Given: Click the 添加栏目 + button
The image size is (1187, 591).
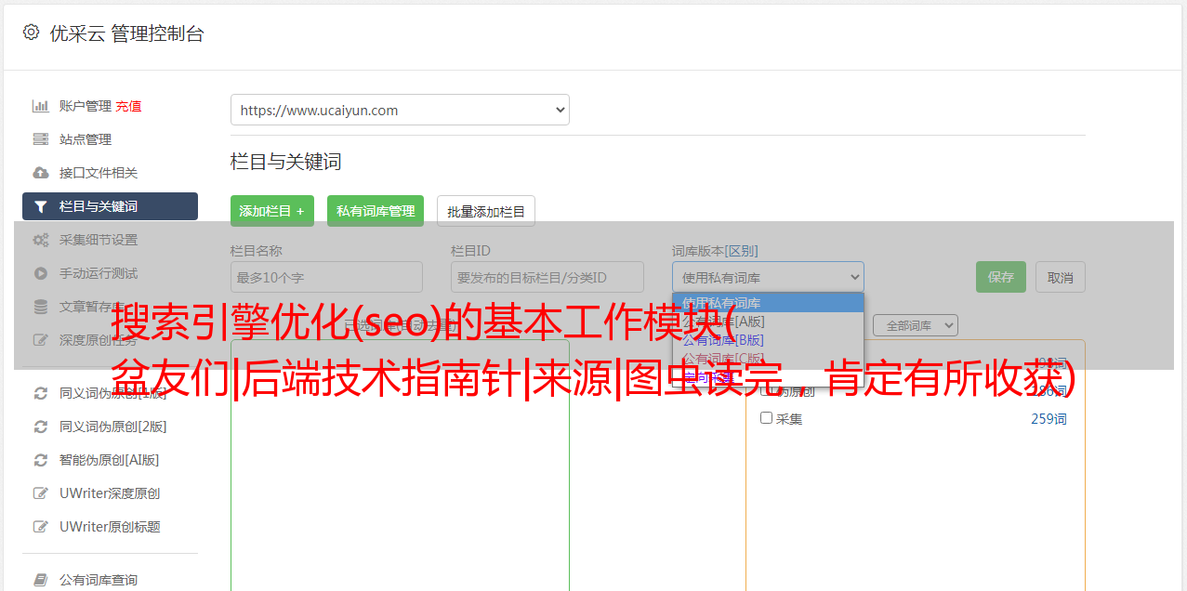Looking at the screenshot, I should [x=272, y=211].
